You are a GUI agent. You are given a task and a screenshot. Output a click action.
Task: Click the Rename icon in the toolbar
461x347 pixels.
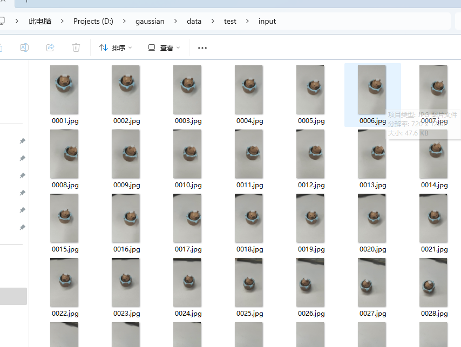(24, 47)
